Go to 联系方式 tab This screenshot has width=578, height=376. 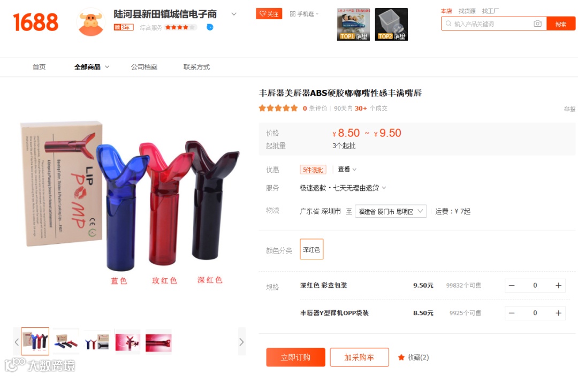196,67
